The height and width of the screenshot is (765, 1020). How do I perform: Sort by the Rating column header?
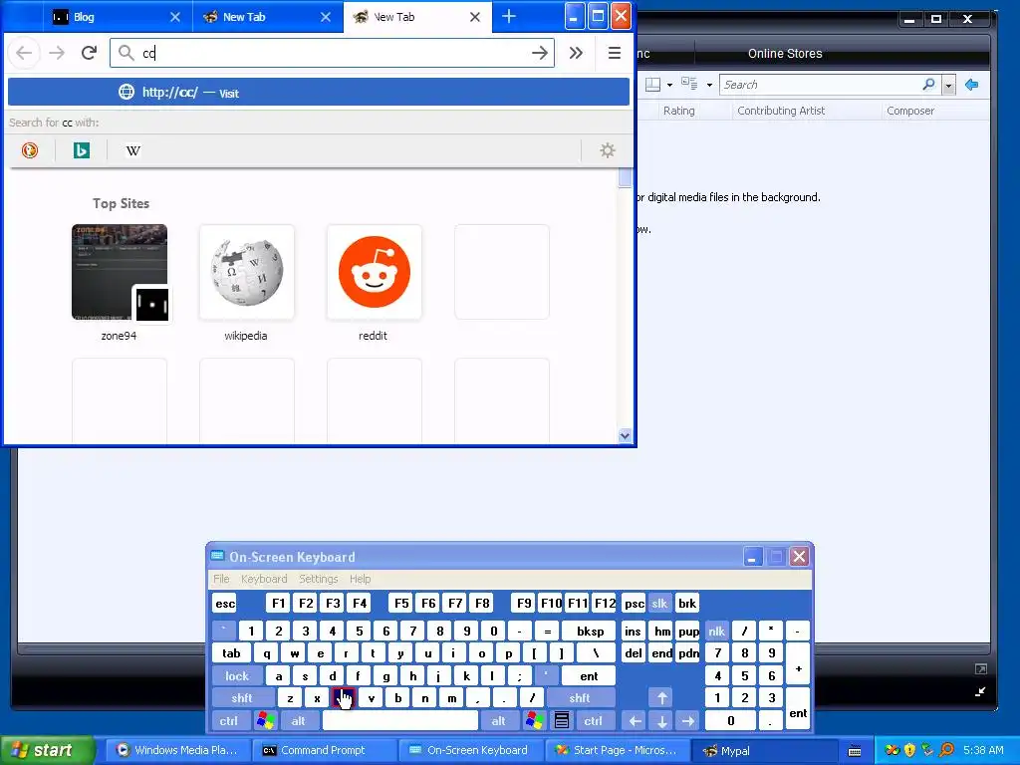tap(679, 111)
